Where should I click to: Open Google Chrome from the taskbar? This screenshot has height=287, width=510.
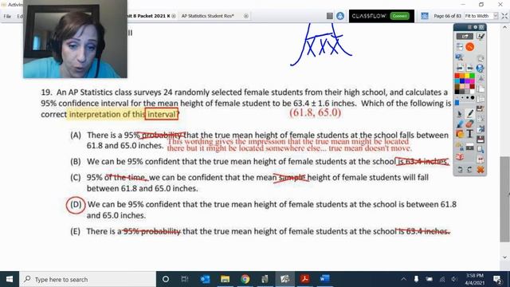point(245,279)
